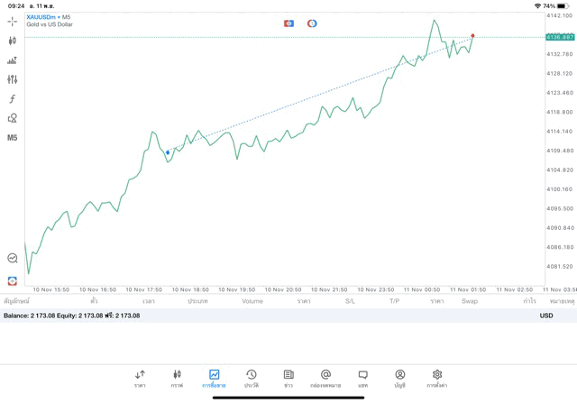Open the chat (แชท) tab
The image size is (577, 403).
click(x=362, y=378)
